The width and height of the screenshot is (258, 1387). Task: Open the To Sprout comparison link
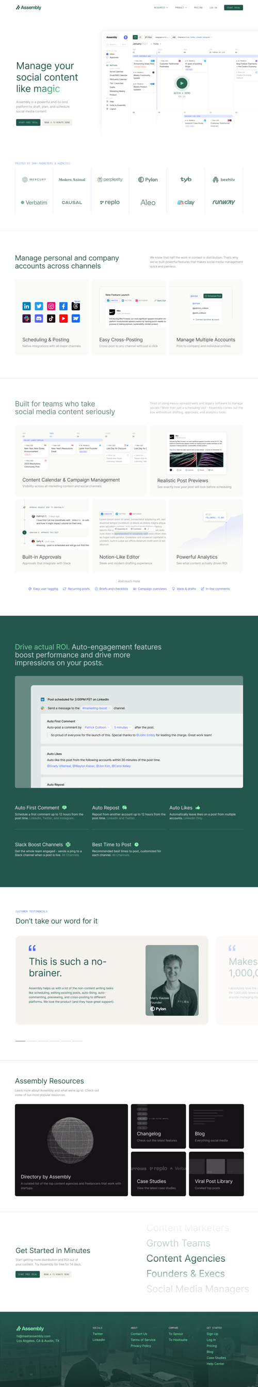(176, 1334)
